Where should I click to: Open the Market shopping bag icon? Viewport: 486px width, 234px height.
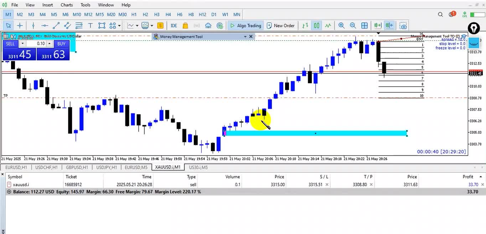click(185, 26)
